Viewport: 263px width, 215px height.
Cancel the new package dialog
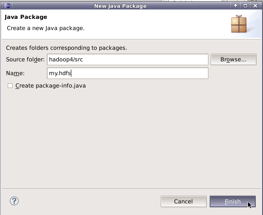click(183, 201)
